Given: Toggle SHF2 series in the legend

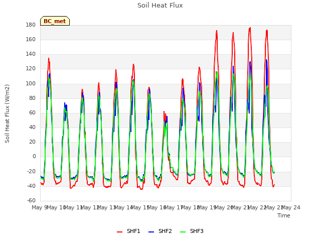Looking at the screenshot, I should click(x=160, y=231).
